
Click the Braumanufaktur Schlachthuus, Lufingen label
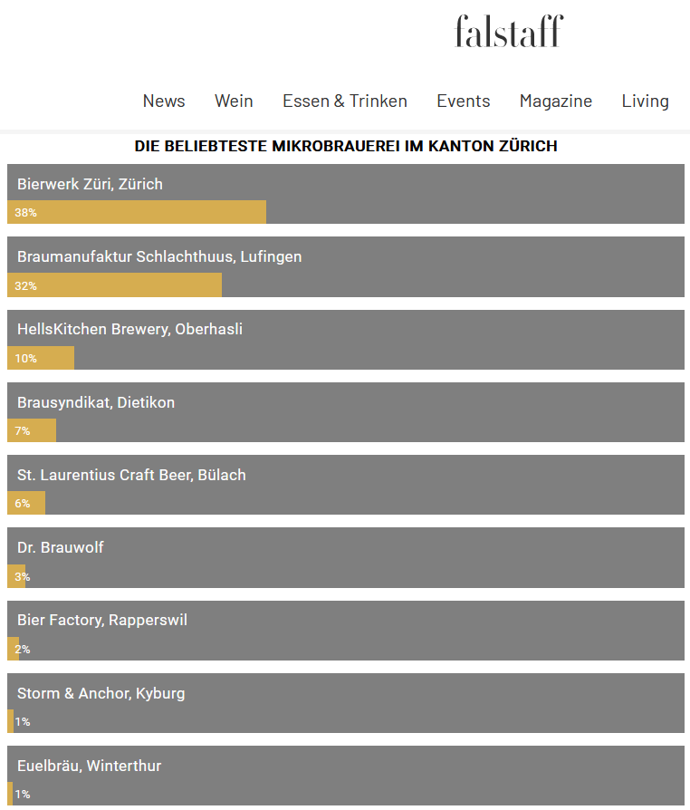pos(159,256)
